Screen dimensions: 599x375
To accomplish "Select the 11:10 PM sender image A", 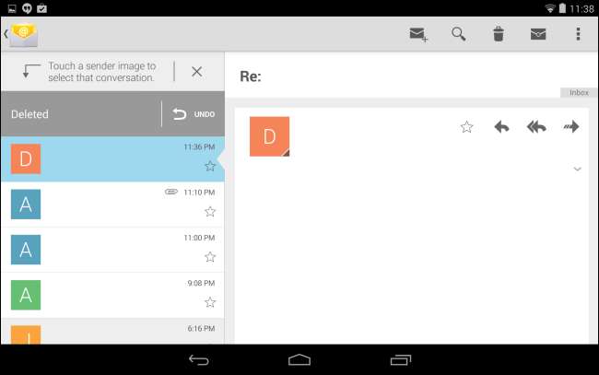I will click(x=26, y=205).
